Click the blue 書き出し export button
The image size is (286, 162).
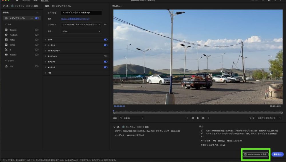pyautogui.click(x=277, y=154)
